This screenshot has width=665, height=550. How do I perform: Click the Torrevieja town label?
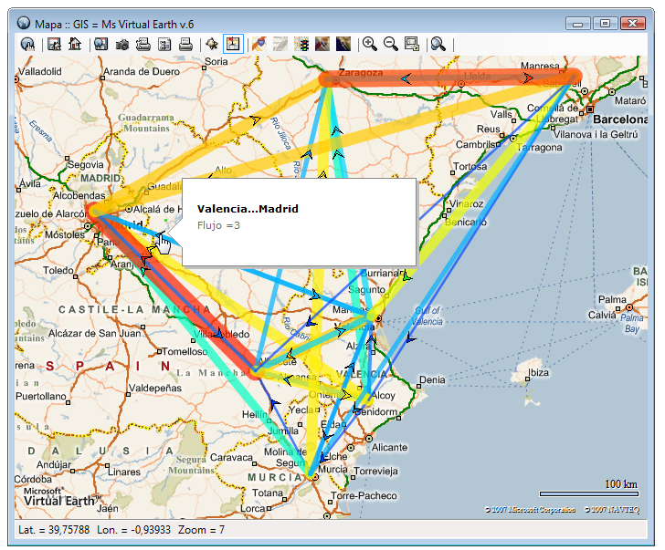pyautogui.click(x=375, y=472)
